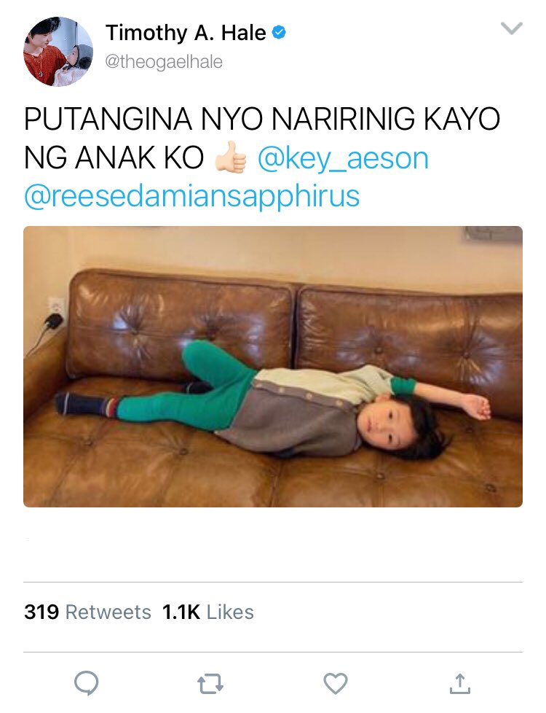View the 319 Retweets list

[x=87, y=612]
